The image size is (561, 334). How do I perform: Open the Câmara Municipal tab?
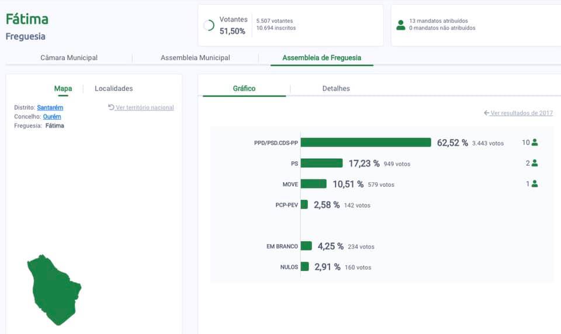point(69,58)
